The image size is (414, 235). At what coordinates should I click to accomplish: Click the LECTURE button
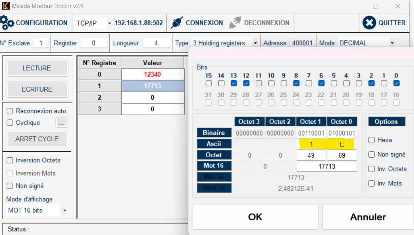pos(37,68)
